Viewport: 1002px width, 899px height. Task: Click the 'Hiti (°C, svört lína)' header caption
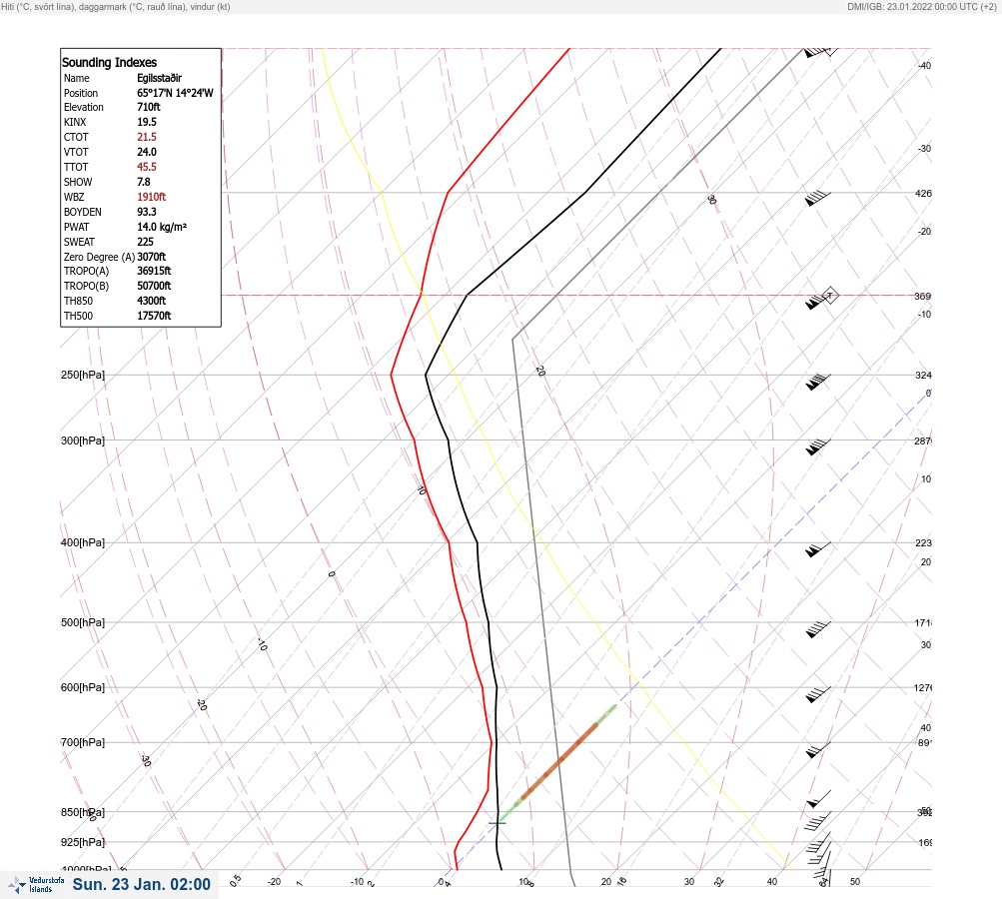38,7
